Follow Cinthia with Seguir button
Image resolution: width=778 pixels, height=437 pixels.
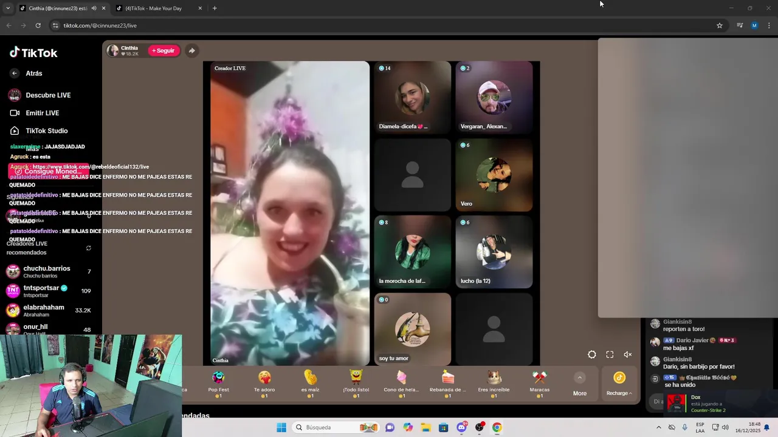(162, 51)
